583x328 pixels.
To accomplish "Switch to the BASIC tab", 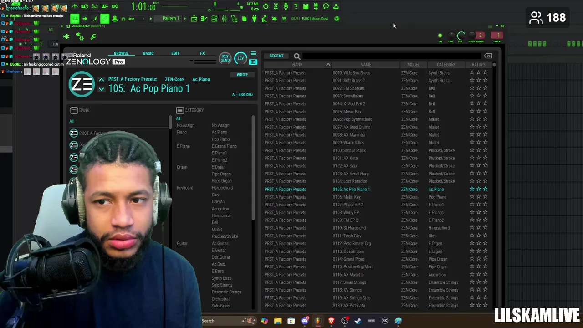I will [148, 54].
